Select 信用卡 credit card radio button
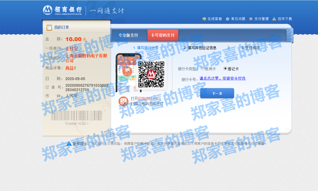This screenshot has width=318, height=191. (202, 69)
